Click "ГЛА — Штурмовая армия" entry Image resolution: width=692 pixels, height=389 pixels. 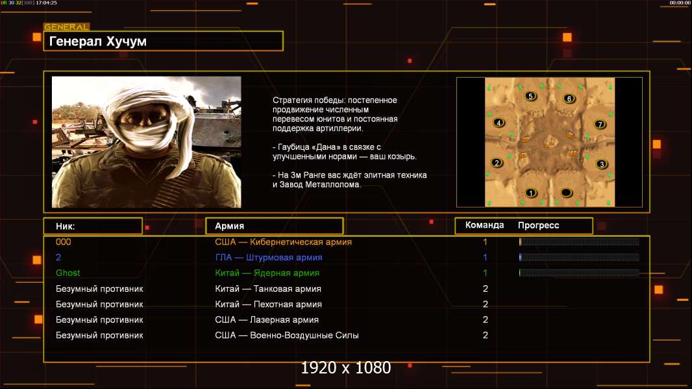(268, 257)
